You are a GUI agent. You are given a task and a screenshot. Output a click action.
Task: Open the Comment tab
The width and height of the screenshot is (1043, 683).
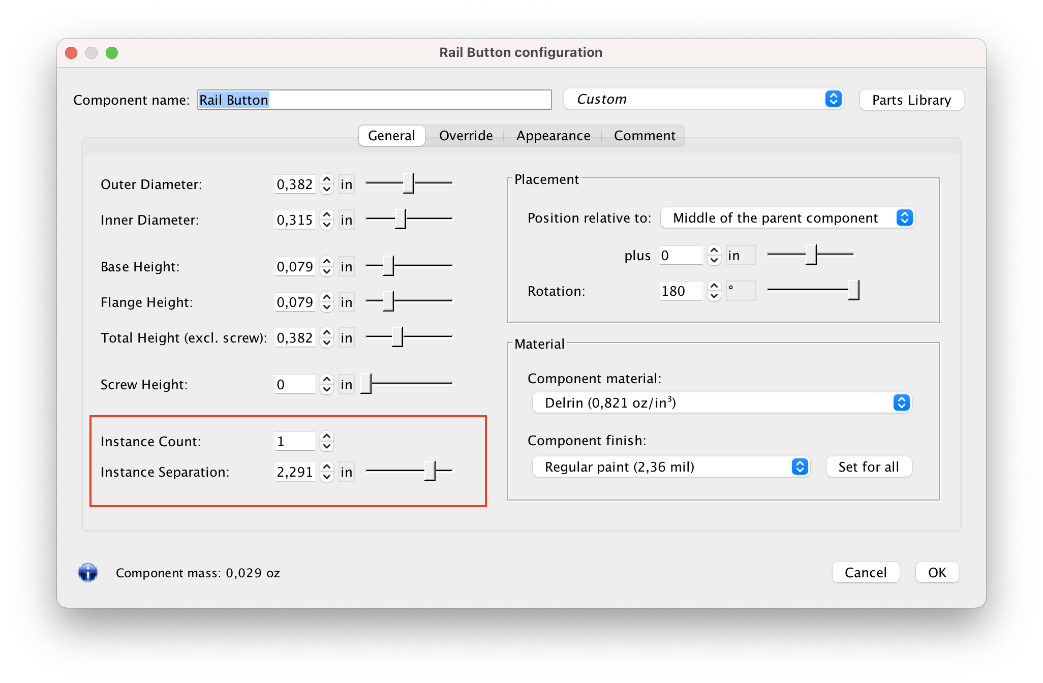(645, 136)
